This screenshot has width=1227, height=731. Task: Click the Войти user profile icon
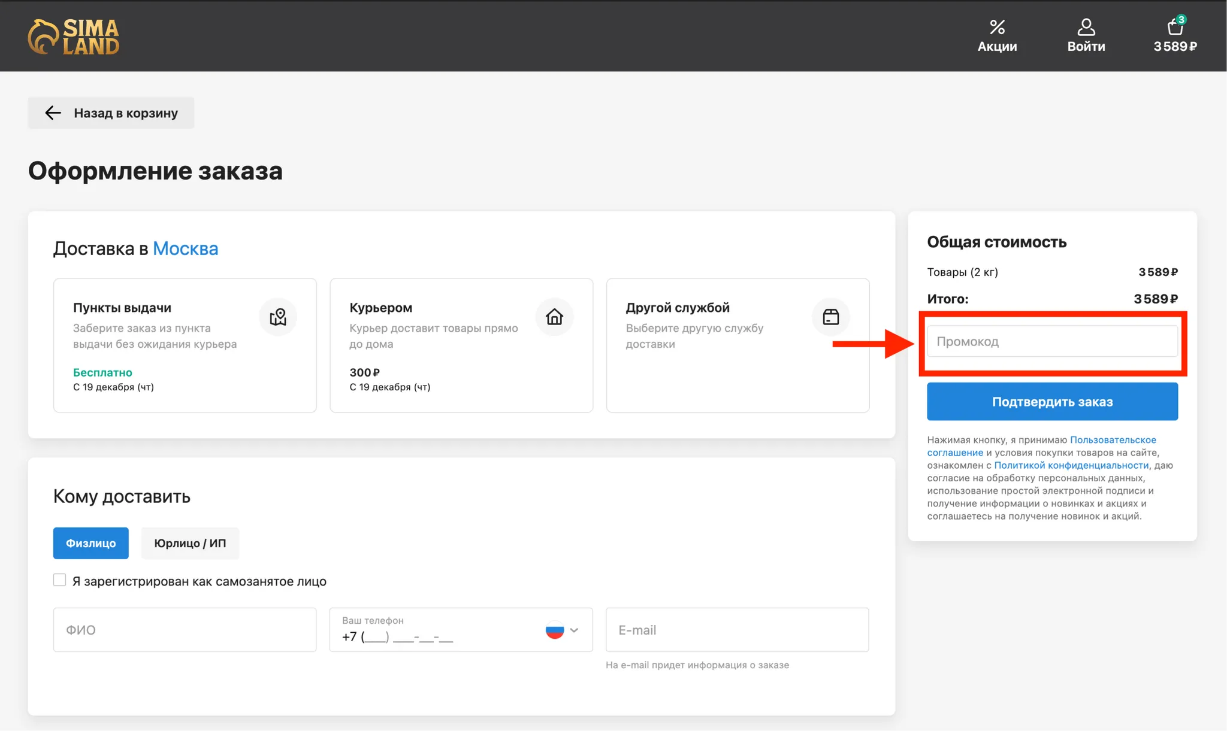click(x=1086, y=27)
